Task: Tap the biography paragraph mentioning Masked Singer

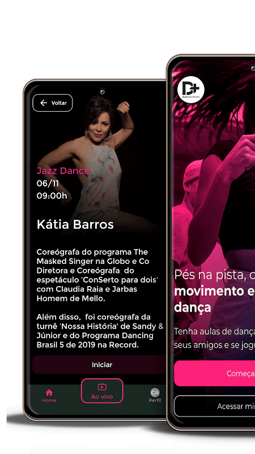Action: coord(99,275)
